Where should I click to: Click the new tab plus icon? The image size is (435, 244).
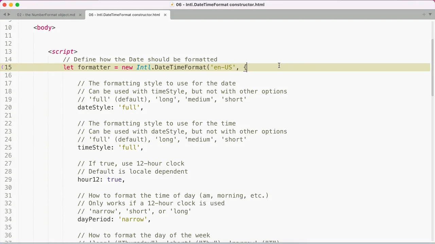424,15
